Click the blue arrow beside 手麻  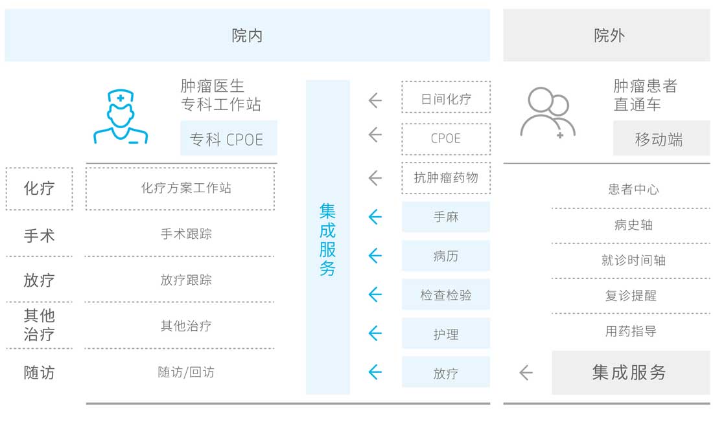(375, 217)
